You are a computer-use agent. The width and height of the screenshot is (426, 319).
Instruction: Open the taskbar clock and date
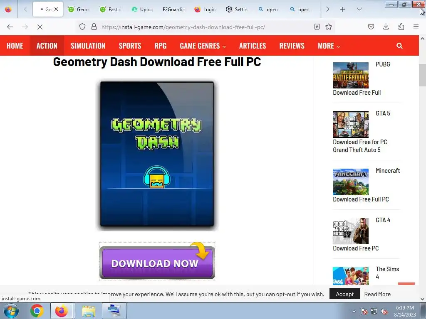(x=405, y=311)
